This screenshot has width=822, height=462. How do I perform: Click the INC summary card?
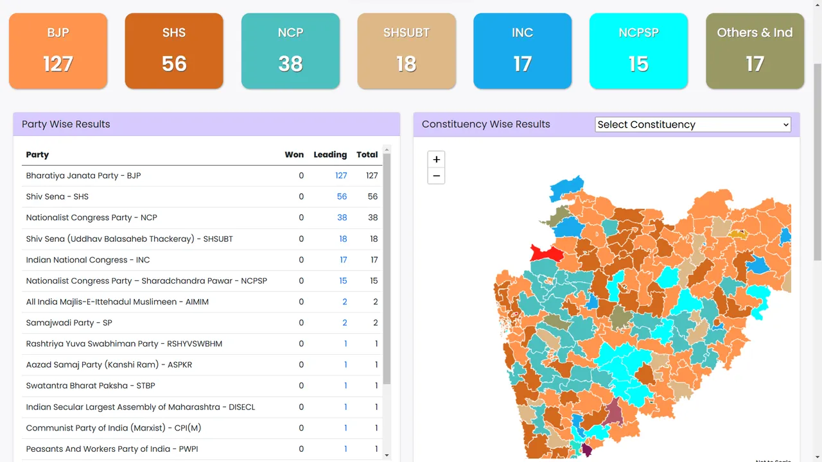(x=522, y=51)
